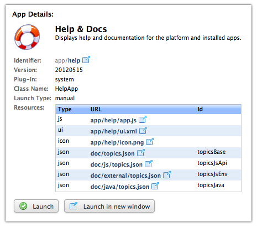
Task: Open the app/help/app.js link
Action: (113, 120)
